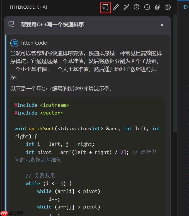Click the magic wand icon in header
Viewport: 189px width, 216px height.
click(x=126, y=7)
